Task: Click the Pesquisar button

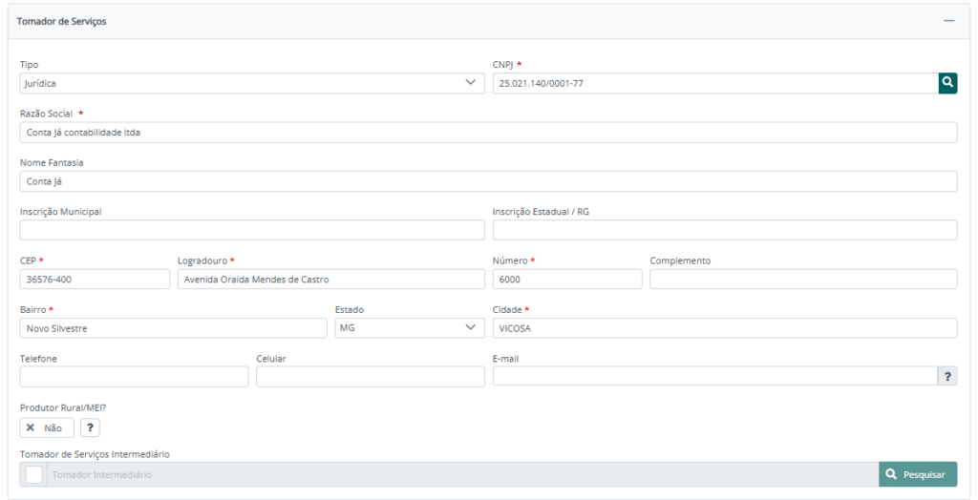Action: [917, 474]
